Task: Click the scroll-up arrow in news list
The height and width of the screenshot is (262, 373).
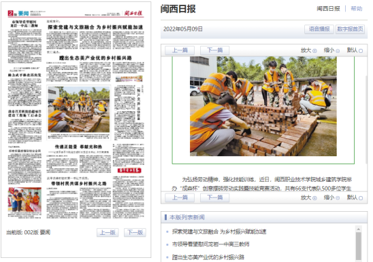Action: point(358,229)
